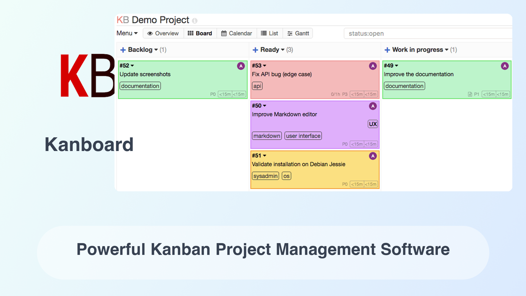Click the description document icon on task #49

coord(470,94)
